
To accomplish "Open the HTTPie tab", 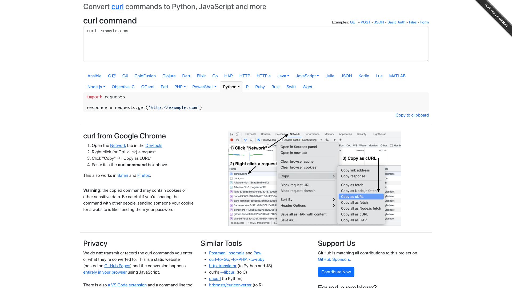I will [263, 76].
